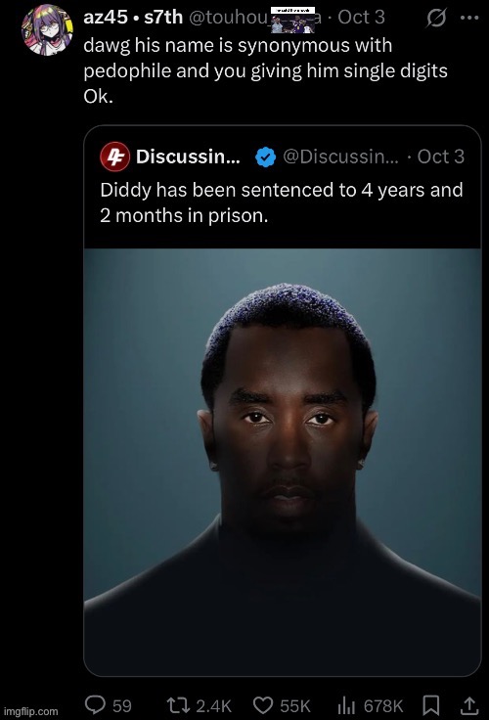This screenshot has width=489, height=720.
Task: Open the Grok slashed-circle icon
Action: [436, 18]
